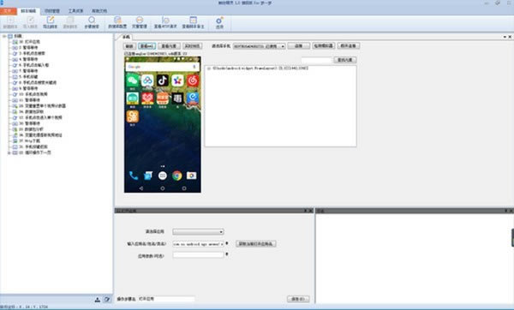Screen dimensions: 514x310
Task: Tap the Android home circle button
Action: (162, 188)
